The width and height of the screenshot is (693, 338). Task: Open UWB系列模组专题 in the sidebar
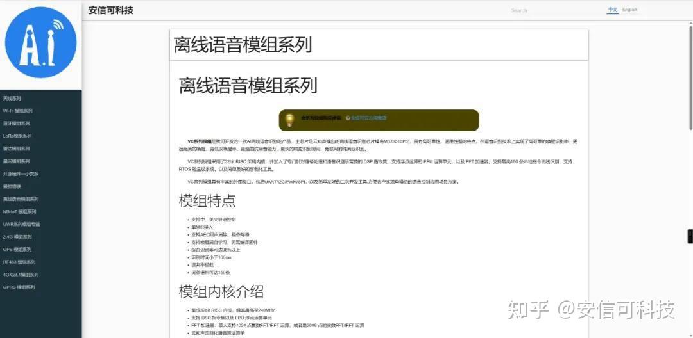22,224
